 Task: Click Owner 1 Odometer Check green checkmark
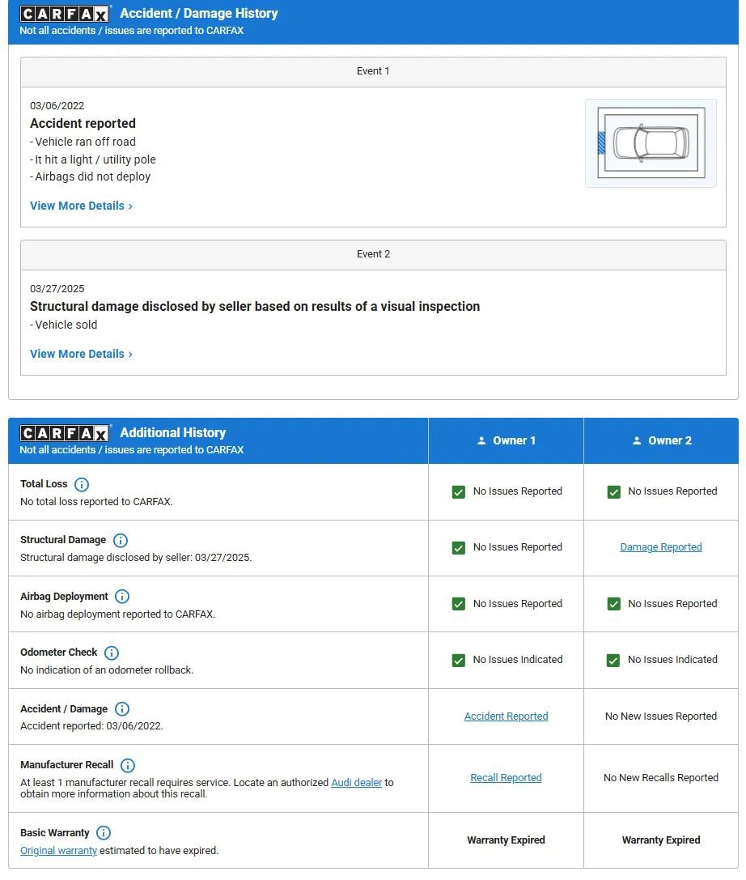click(x=459, y=660)
